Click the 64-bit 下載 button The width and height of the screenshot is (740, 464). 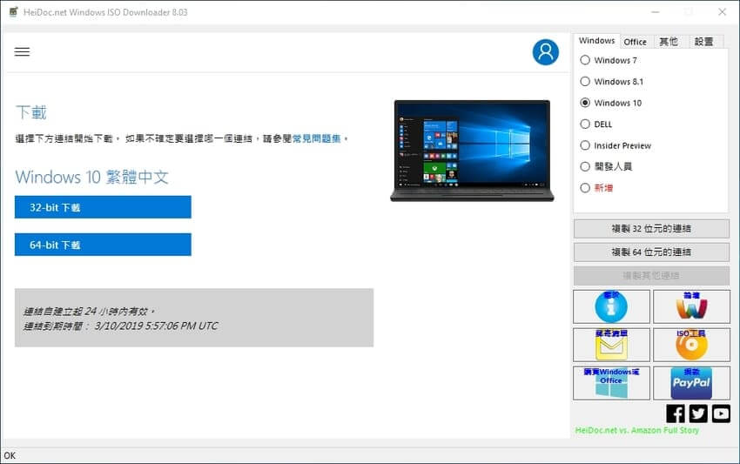click(103, 245)
